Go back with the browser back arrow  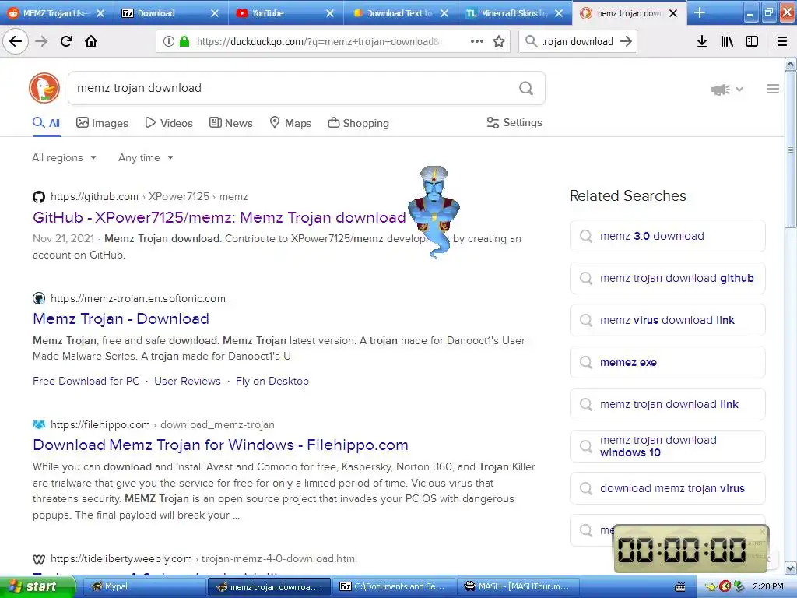(16, 41)
